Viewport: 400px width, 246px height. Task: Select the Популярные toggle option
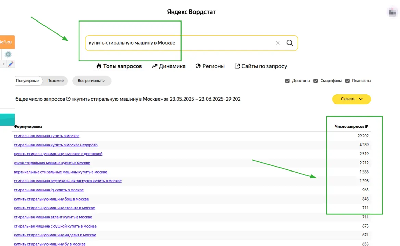(x=27, y=81)
